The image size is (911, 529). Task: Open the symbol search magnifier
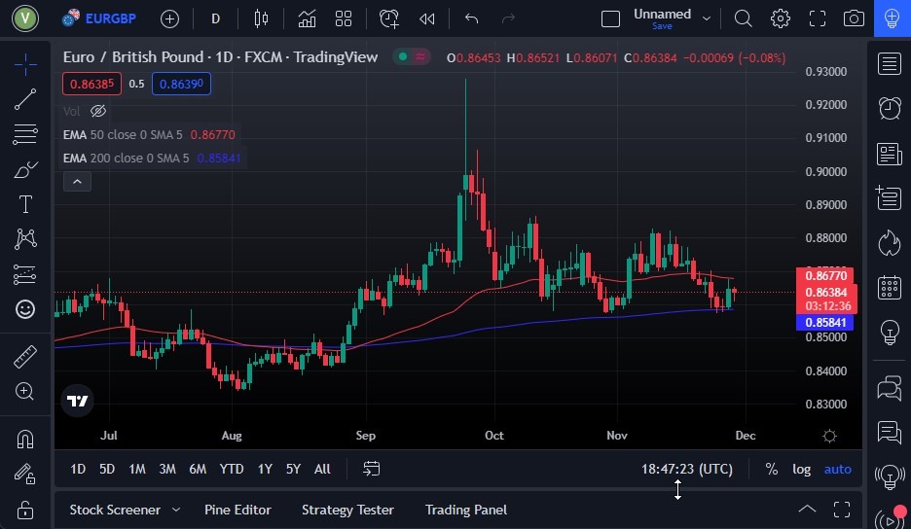[743, 19]
